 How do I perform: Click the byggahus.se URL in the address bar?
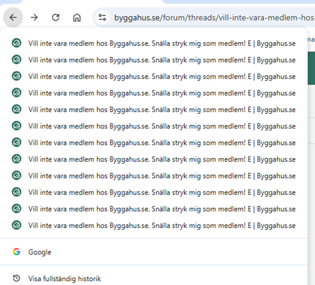pos(214,17)
